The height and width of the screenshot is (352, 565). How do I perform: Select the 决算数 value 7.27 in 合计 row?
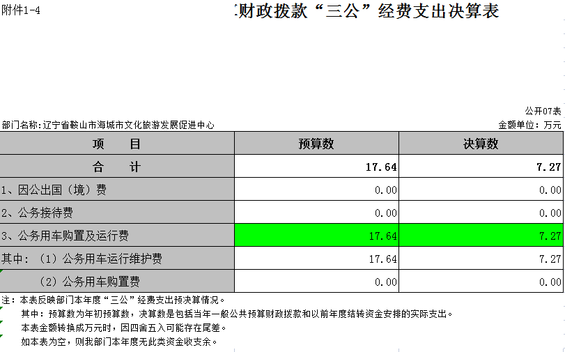coord(481,167)
